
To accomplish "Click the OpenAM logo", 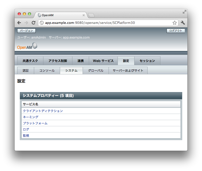I will coord(27,47).
